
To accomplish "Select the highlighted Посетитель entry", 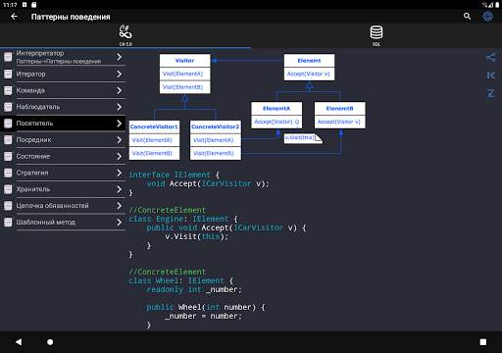I will click(63, 124).
